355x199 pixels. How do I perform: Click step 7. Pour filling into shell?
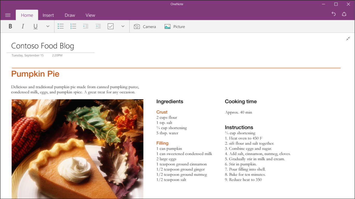[245, 169]
